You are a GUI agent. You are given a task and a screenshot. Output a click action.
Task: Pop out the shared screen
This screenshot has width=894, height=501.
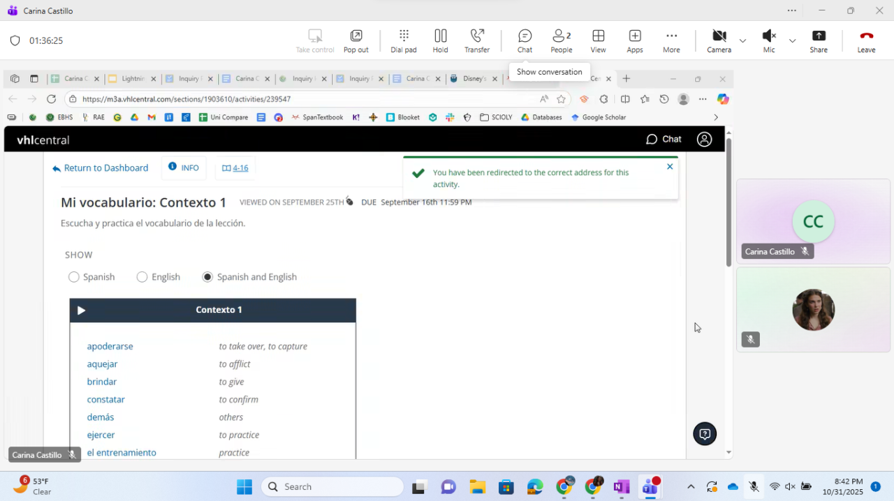point(356,40)
